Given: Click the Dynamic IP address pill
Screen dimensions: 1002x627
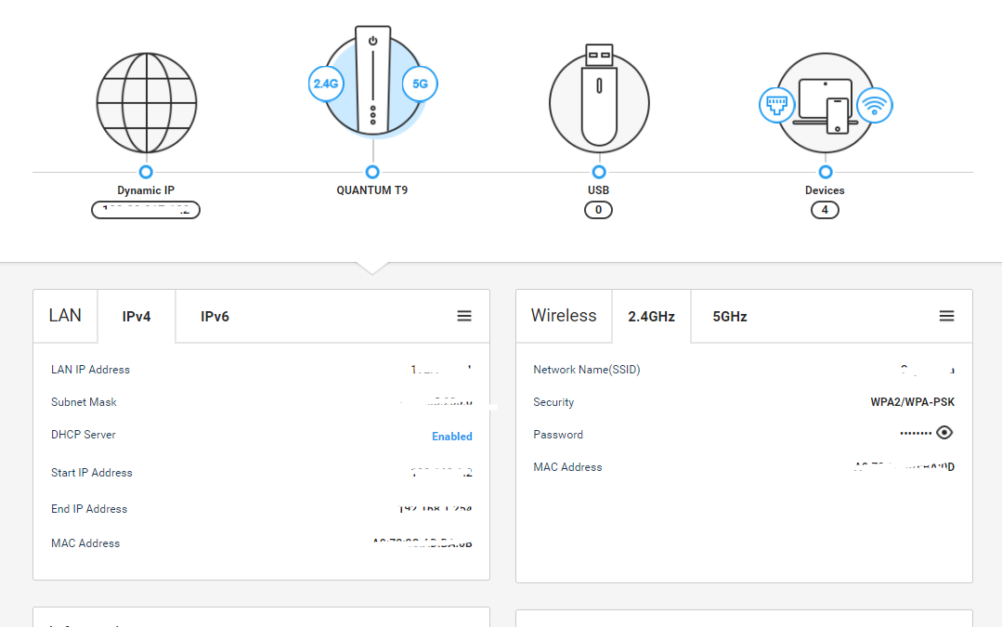Looking at the screenshot, I should (x=146, y=210).
